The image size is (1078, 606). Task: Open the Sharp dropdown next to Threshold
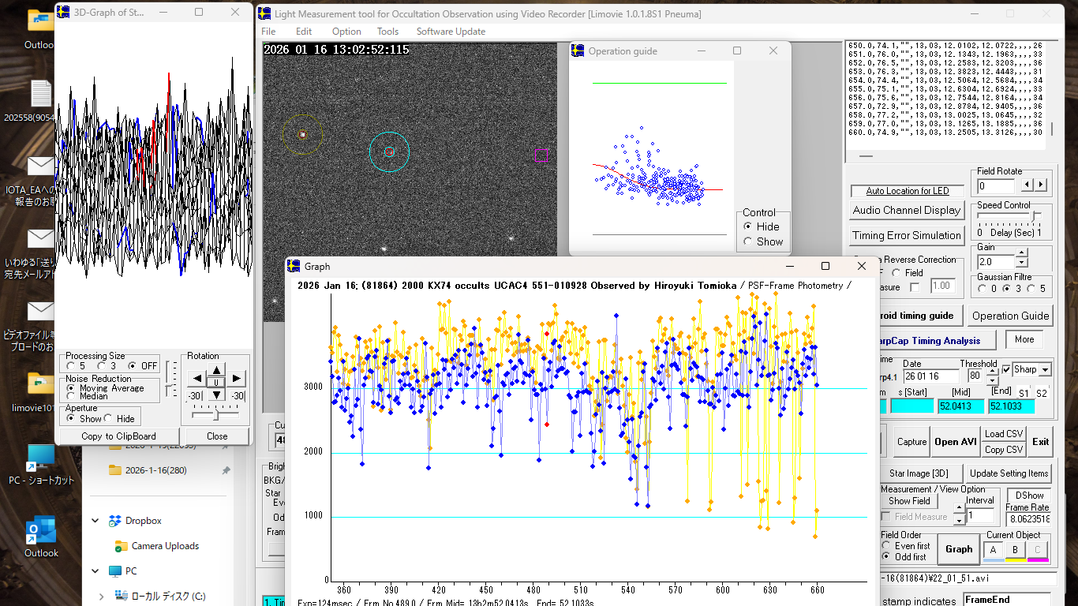1045,370
